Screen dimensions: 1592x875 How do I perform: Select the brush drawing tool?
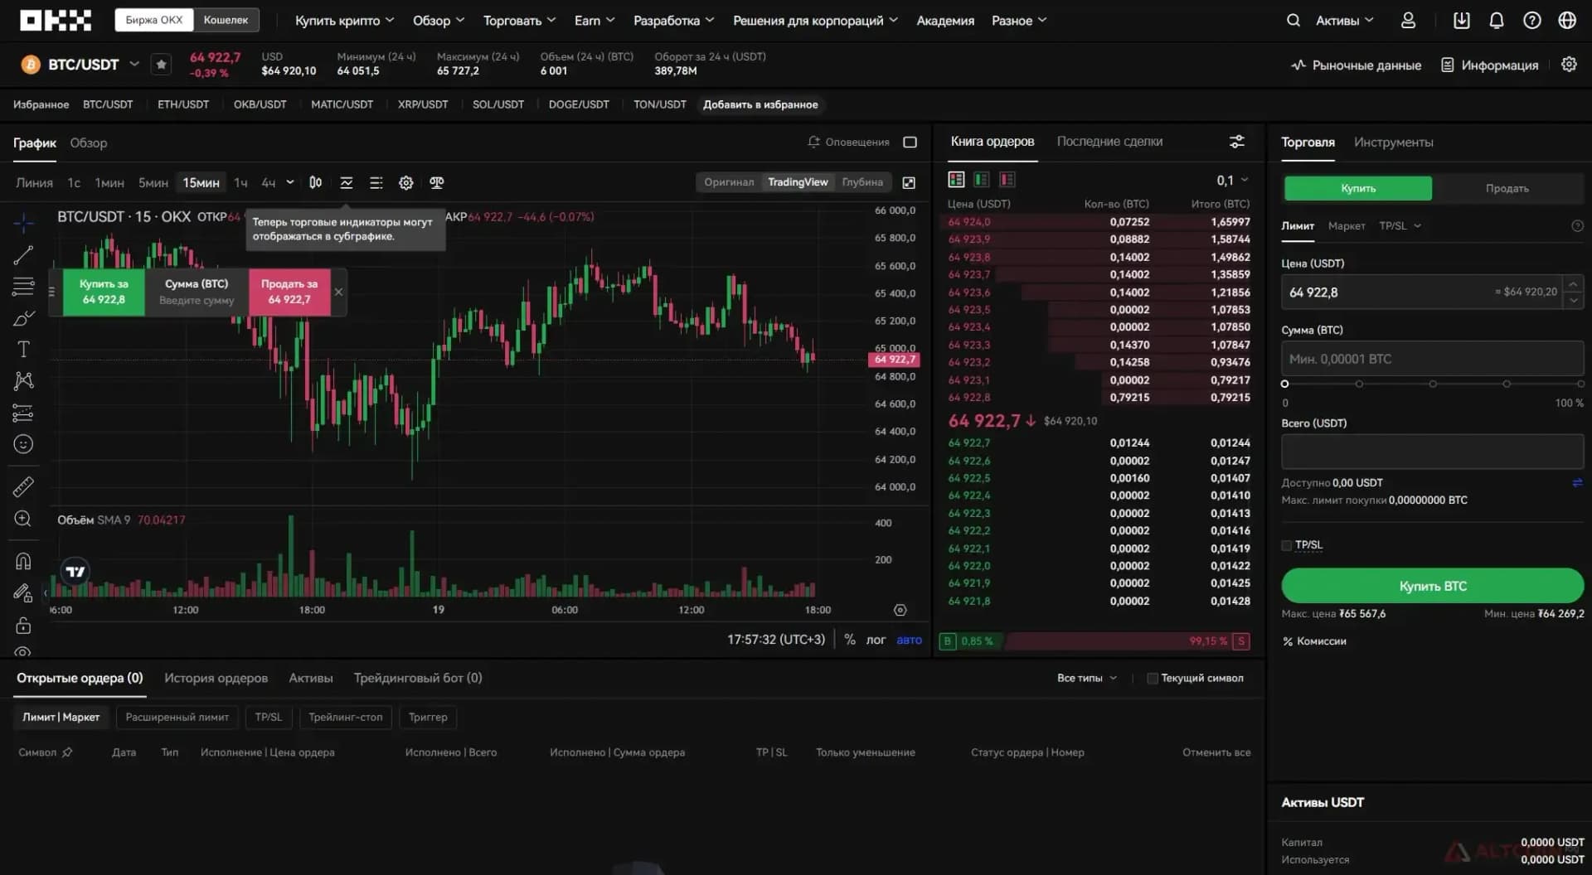[23, 318]
